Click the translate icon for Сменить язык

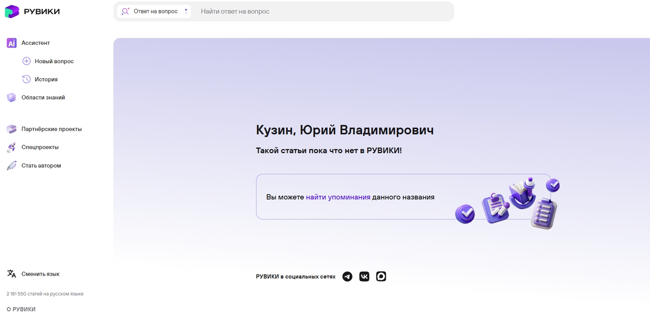(x=11, y=274)
